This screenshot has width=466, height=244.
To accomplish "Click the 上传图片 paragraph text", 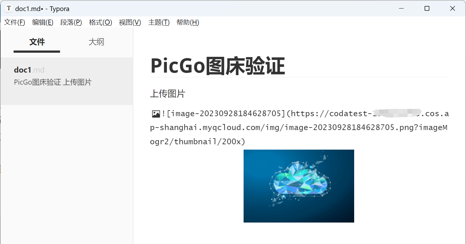I will (167, 94).
